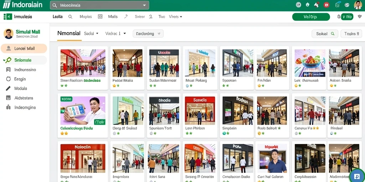Open the Mopias menu item
The image size is (365, 182).
(86, 17)
